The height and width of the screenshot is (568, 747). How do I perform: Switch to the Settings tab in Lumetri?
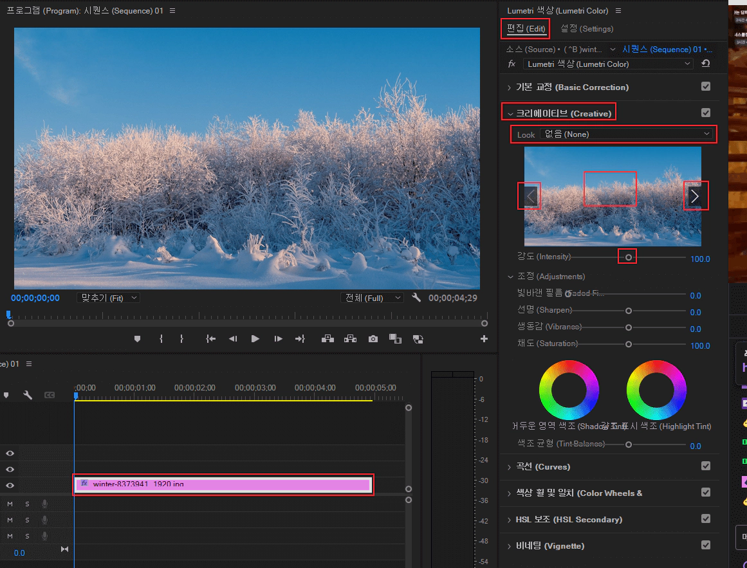coord(586,28)
